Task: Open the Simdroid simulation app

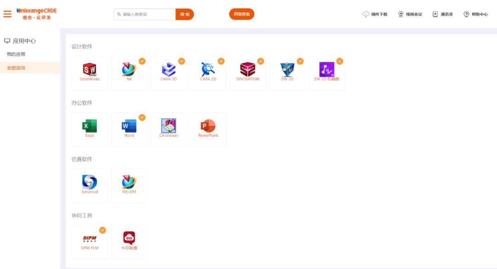Action: [x=90, y=185]
